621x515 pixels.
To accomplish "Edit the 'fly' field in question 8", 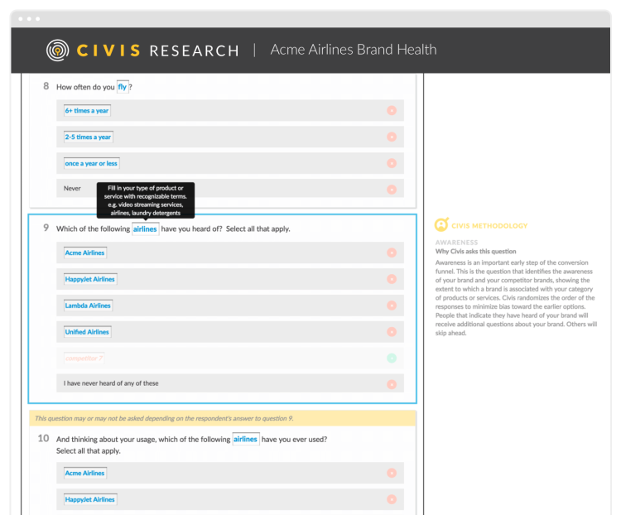I will [x=123, y=87].
